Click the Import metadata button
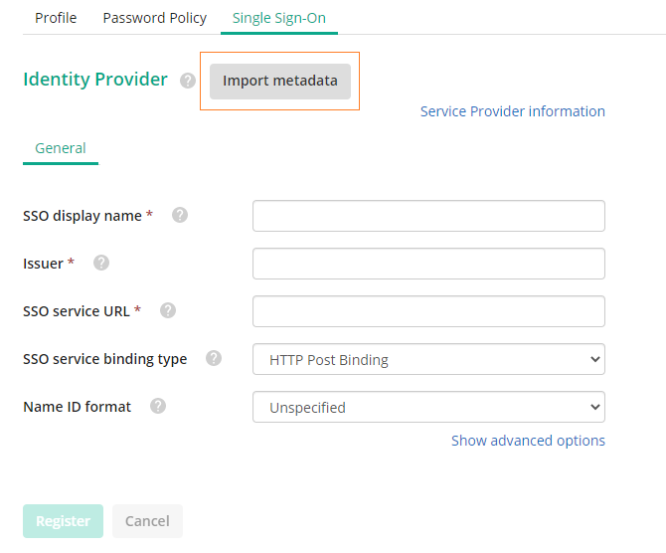Screen dimensions: 666x553 (x=280, y=82)
